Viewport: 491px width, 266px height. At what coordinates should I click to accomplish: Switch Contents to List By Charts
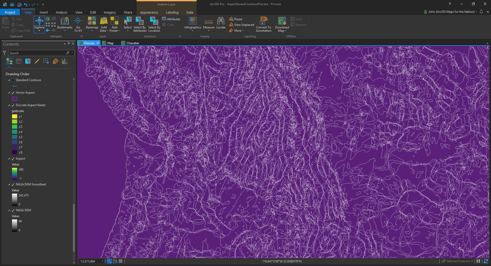coord(64,61)
